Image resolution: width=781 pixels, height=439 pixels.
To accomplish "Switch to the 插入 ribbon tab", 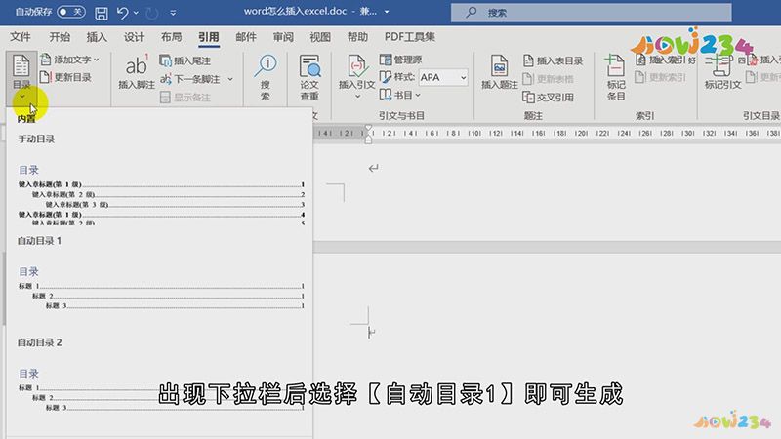I will [x=97, y=37].
